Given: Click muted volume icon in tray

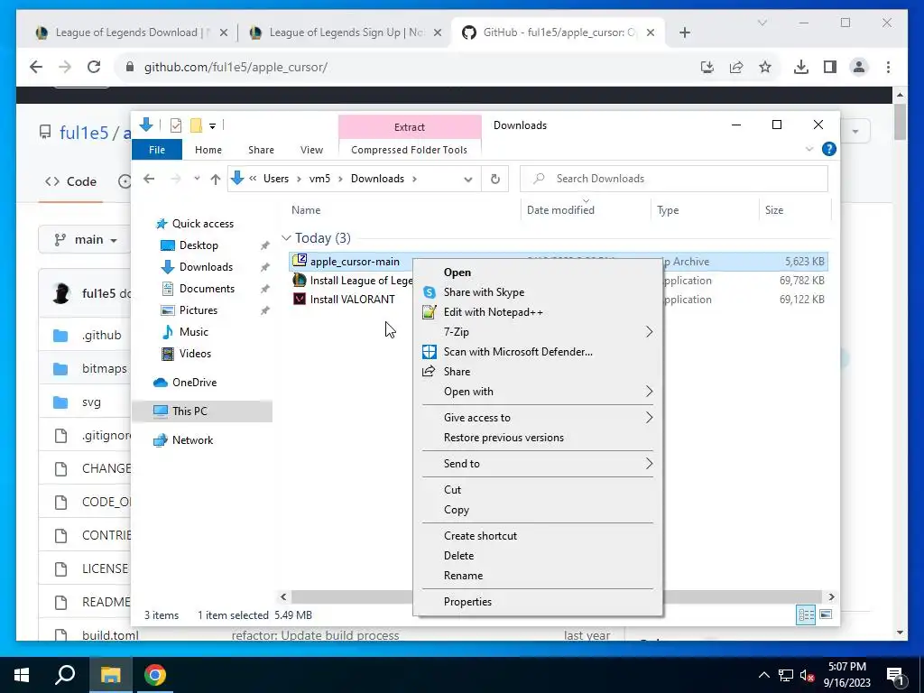Looking at the screenshot, I should pos(806,675).
